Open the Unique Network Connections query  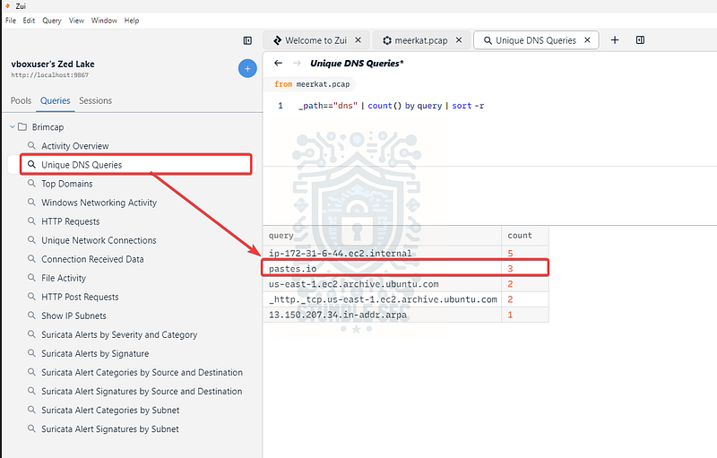[x=99, y=240]
